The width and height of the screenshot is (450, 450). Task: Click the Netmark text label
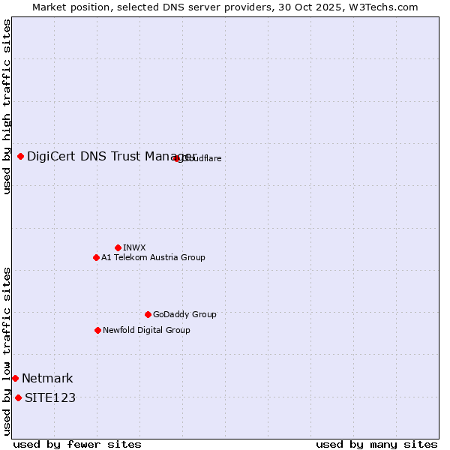(x=47, y=378)
